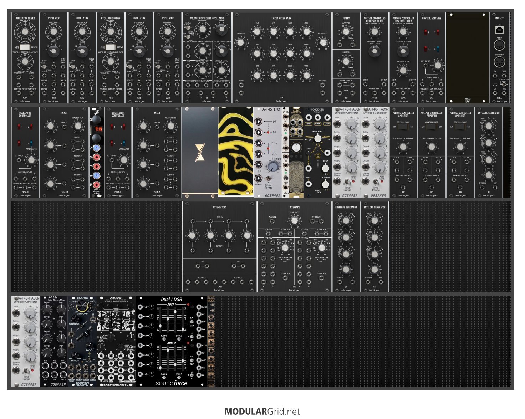The height and width of the screenshot is (419, 525).
Task: Click the OUT jack on Forbidden Planet
Action: (x=309, y=184)
